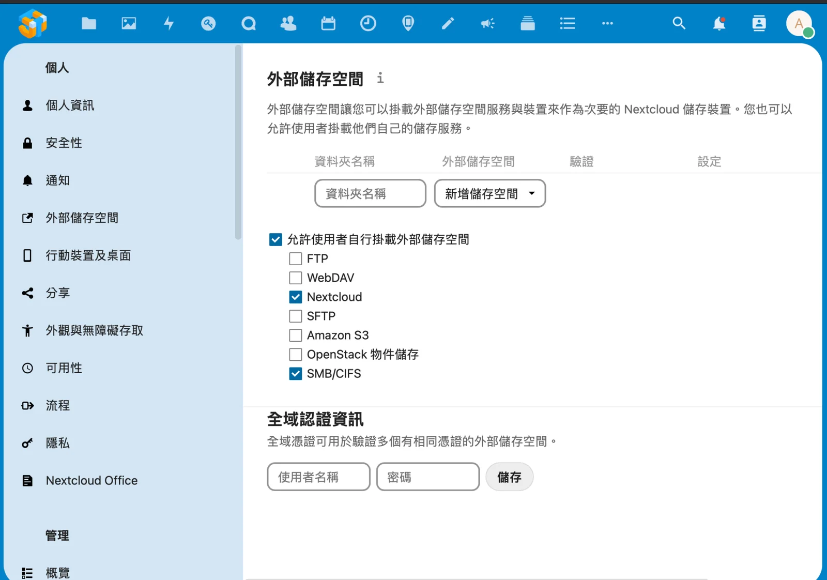The image size is (827, 580).
Task: Open the notifications bell icon
Action: coord(719,23)
